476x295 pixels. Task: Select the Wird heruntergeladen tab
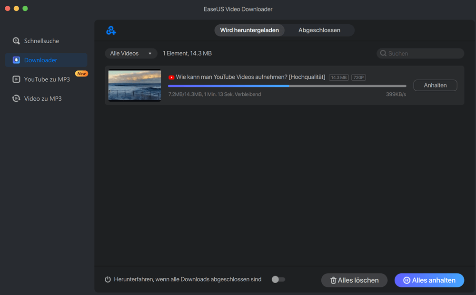tap(249, 30)
